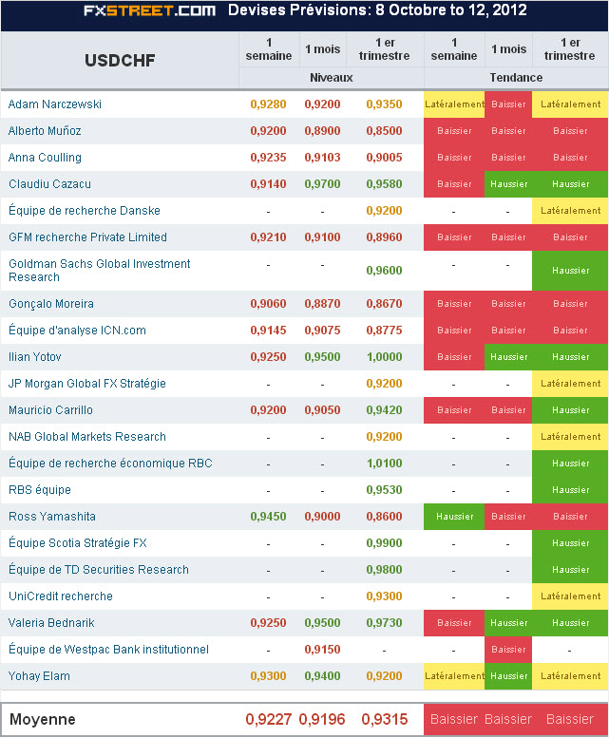609x738 pixels.
Task: Select Goldman Sachs 0,9600 quarter level
Action: 384,270
